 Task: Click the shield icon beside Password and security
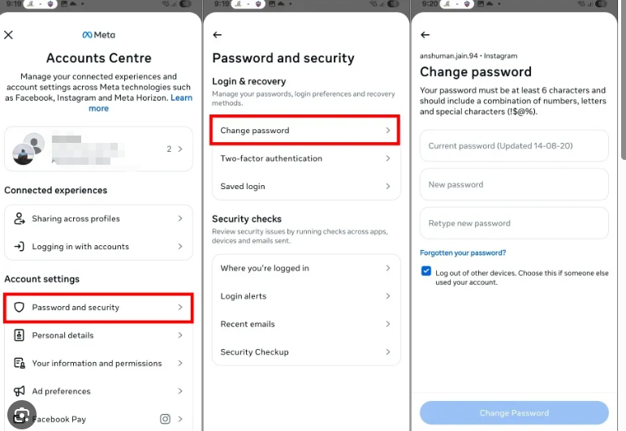coord(19,308)
